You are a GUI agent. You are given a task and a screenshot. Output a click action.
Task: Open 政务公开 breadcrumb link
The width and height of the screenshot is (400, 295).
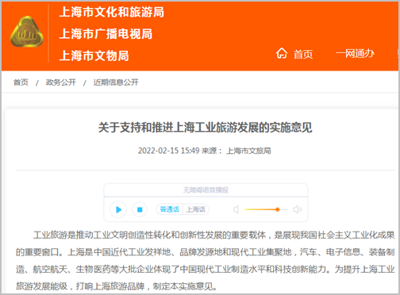click(x=61, y=82)
